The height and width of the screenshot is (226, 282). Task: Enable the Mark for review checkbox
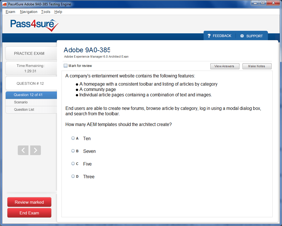[66, 66]
